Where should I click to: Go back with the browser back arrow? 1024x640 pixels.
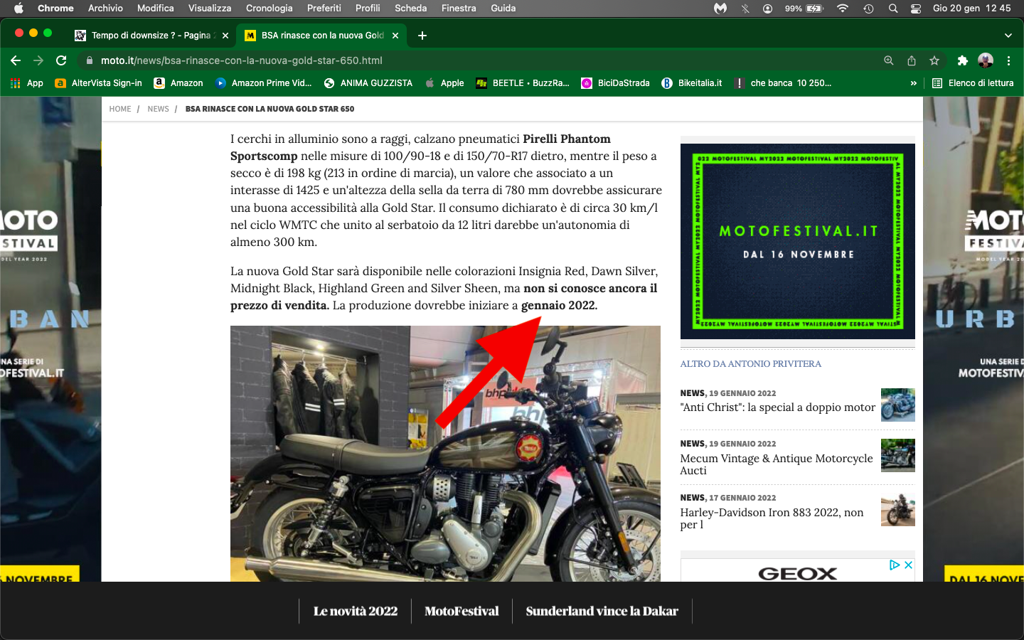coord(16,60)
